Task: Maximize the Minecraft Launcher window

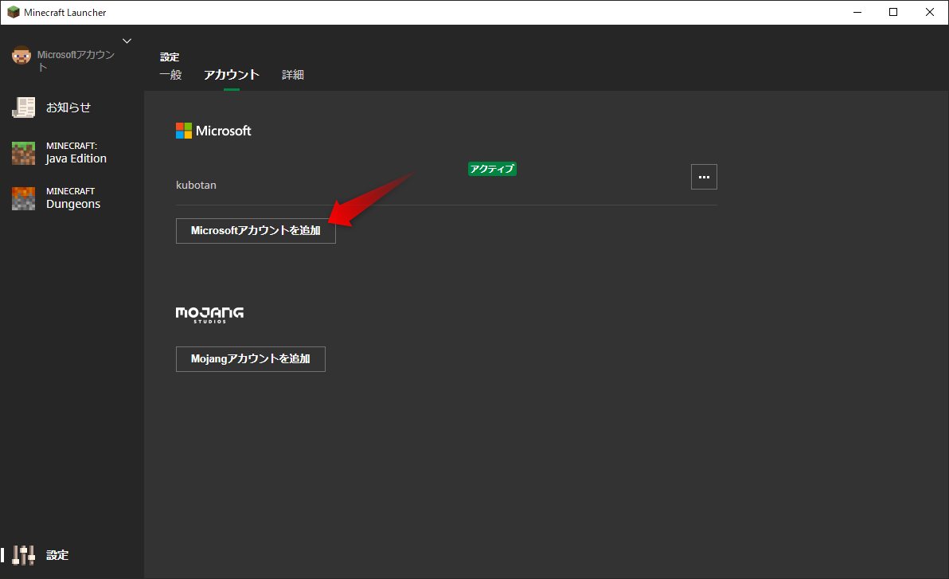Action: click(x=893, y=12)
